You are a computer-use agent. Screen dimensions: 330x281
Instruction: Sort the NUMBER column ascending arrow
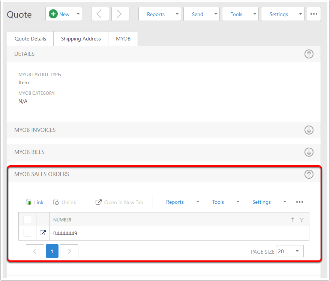(292, 220)
